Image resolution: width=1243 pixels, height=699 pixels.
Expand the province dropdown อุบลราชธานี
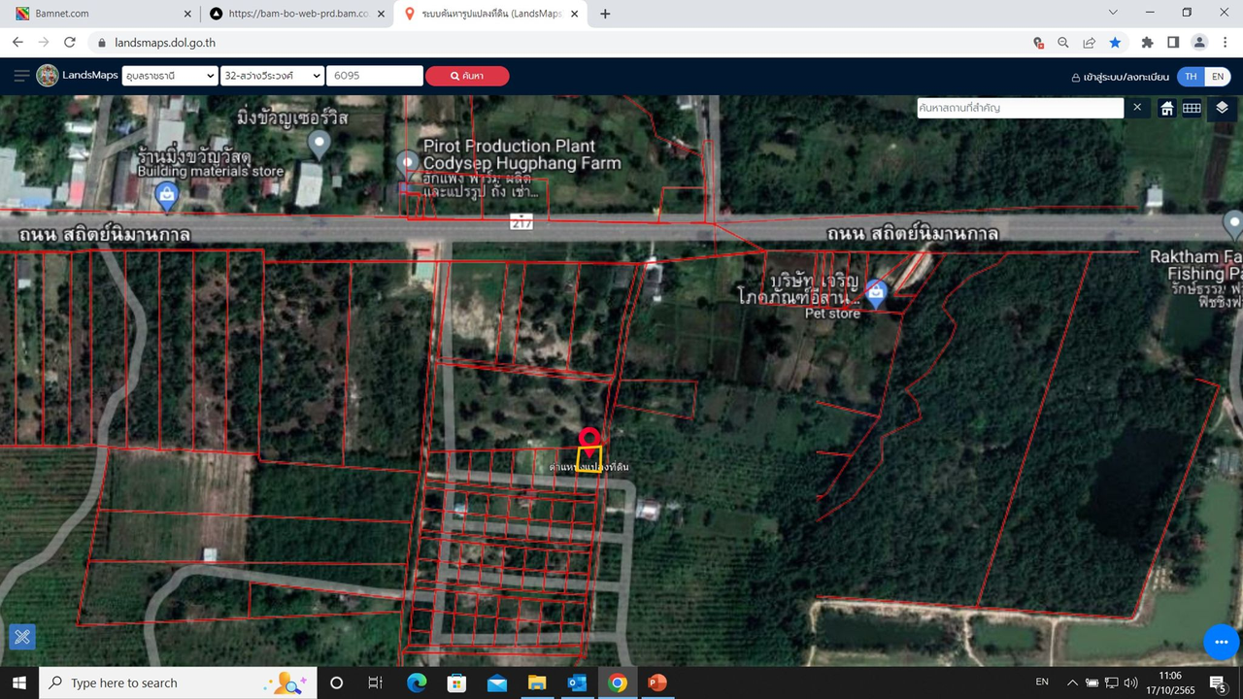tap(170, 76)
